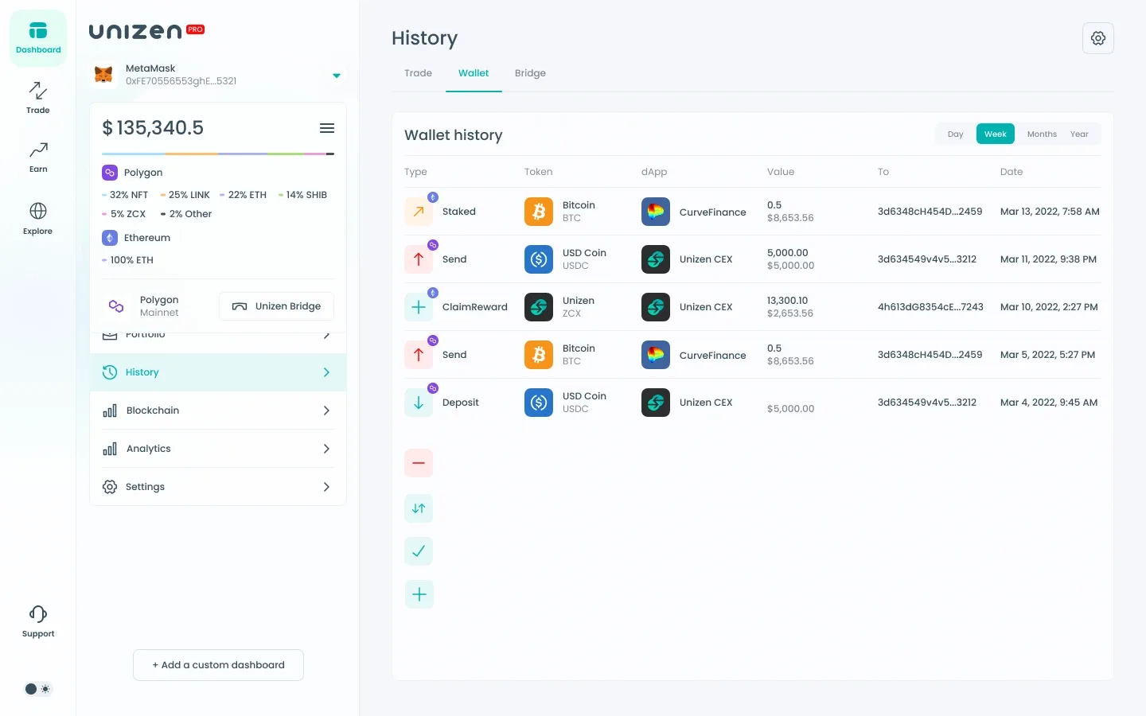The height and width of the screenshot is (716, 1146).
Task: Click the Deposit down-arrow icon
Action: coord(419,403)
